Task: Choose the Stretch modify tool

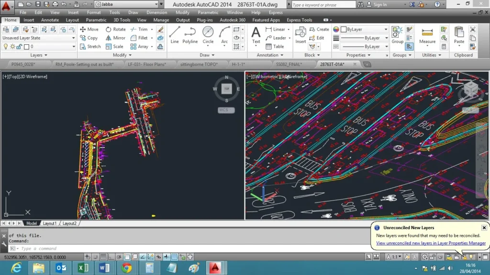Action: 90,46
